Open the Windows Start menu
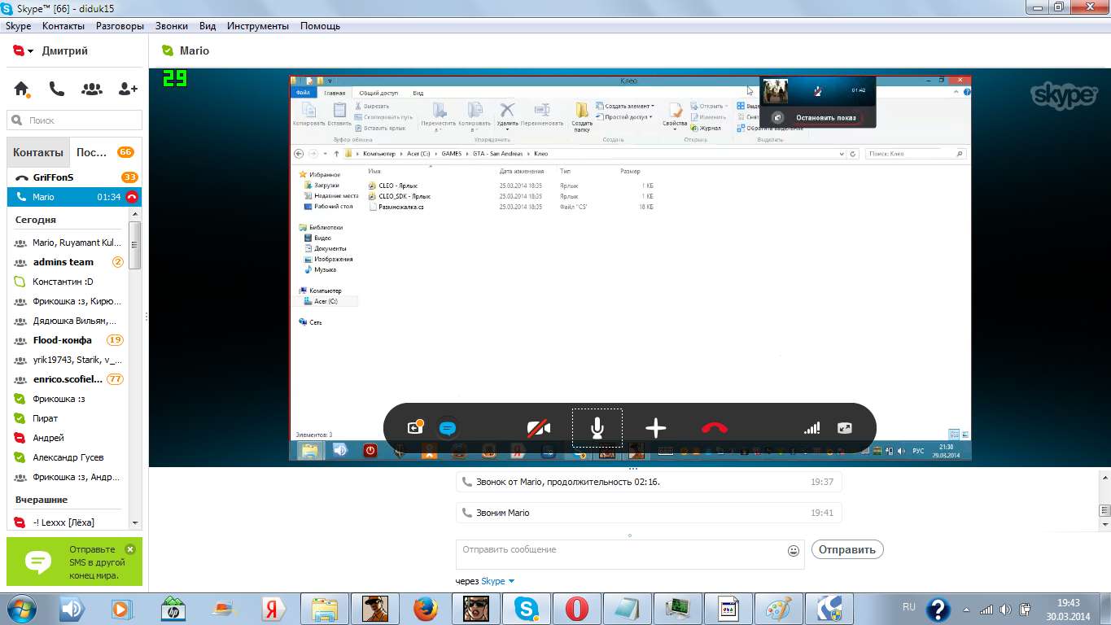 23,608
